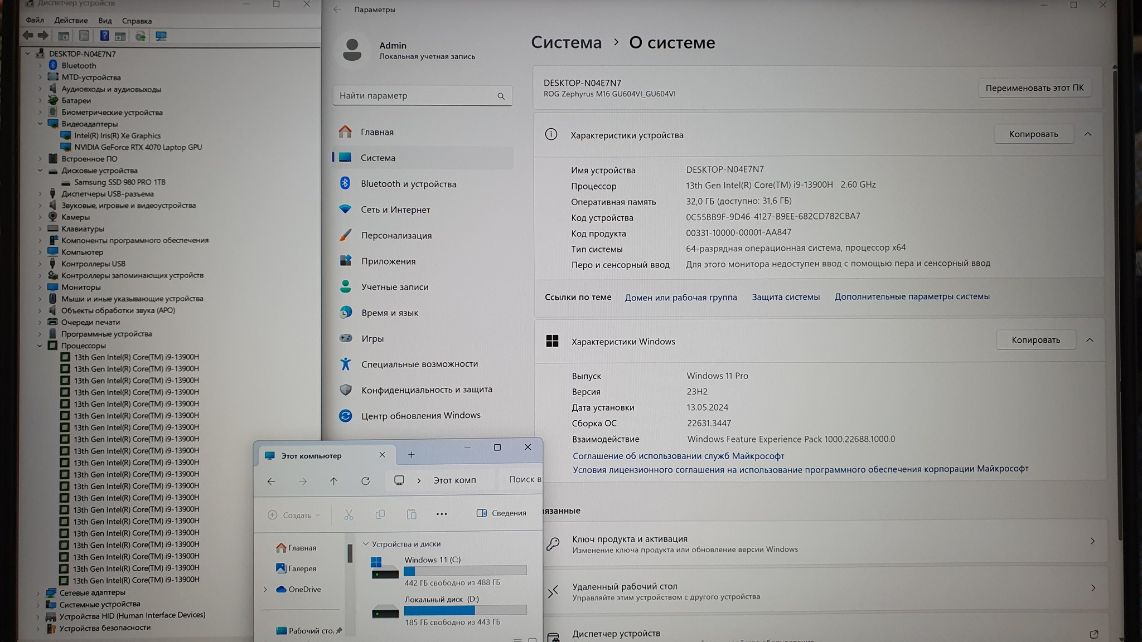Click the back arrow in Device Manager toolbar
1142x642 pixels.
point(28,36)
